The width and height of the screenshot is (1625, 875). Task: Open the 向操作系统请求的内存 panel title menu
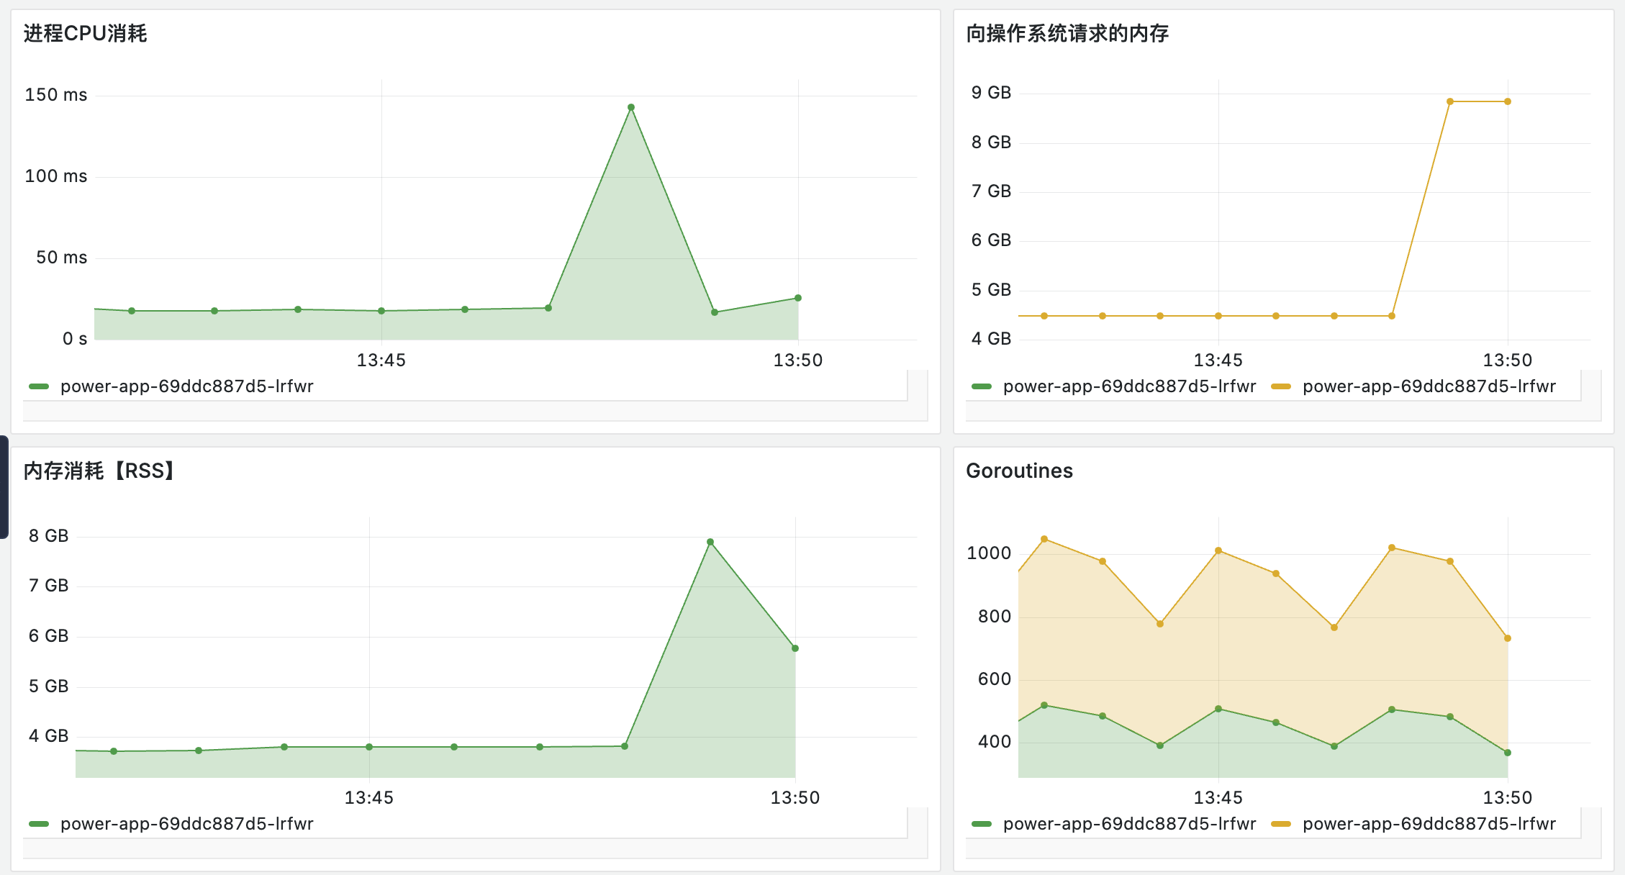pyautogui.click(x=1067, y=33)
